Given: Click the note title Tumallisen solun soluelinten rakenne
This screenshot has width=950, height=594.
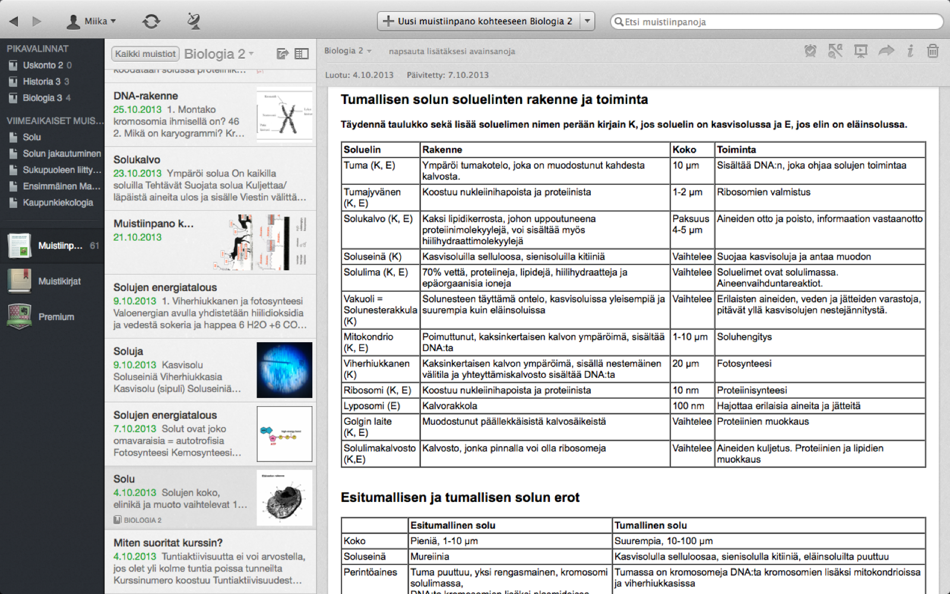Looking at the screenshot, I should click(495, 99).
